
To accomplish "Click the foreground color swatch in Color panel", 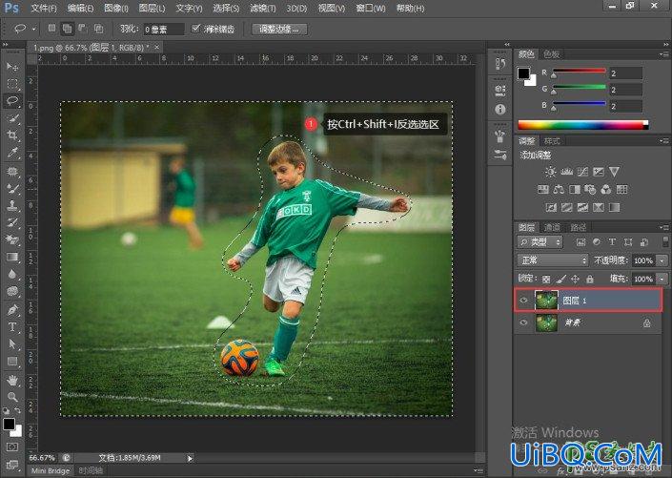I will tap(523, 73).
